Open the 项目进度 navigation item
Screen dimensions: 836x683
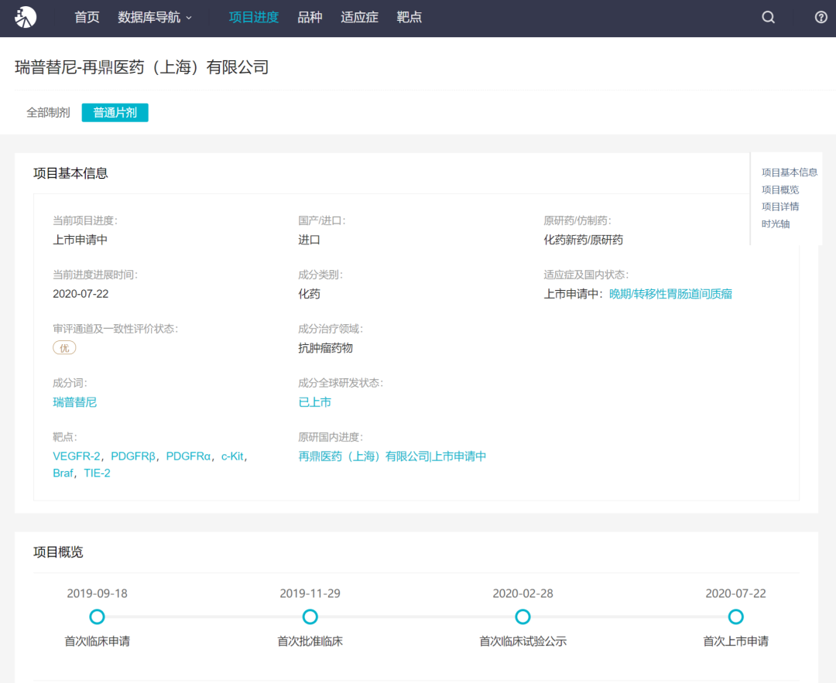254,18
